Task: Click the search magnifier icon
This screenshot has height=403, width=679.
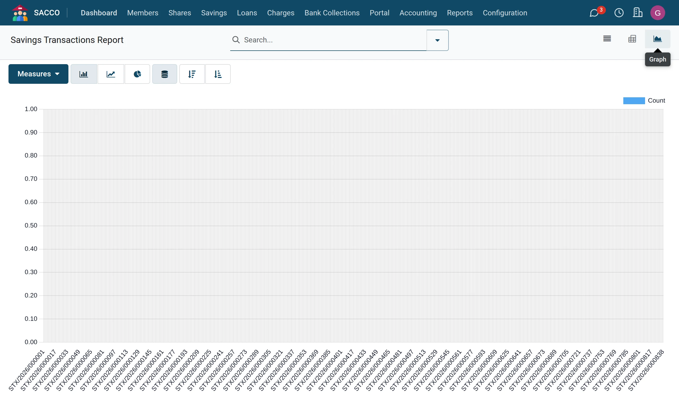Action: (236, 40)
